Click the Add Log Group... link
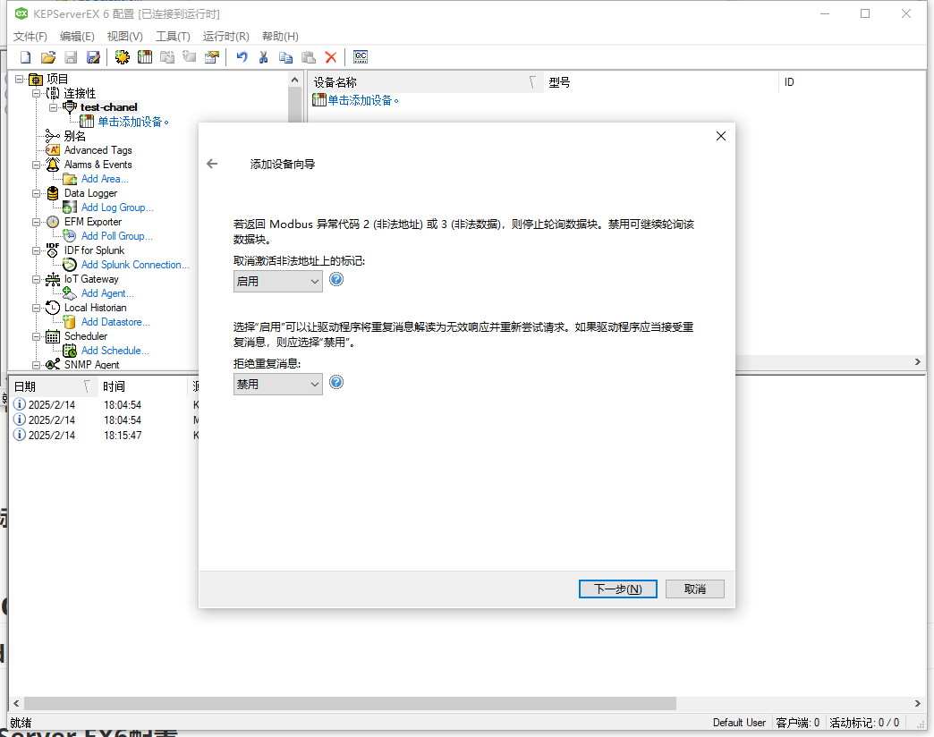The height and width of the screenshot is (737, 934). click(117, 208)
